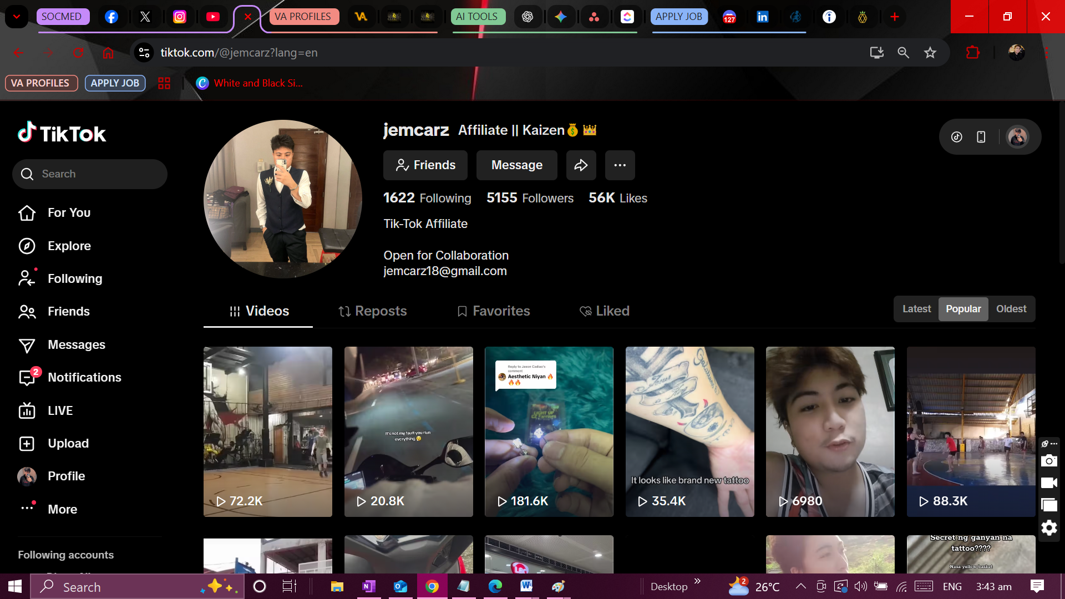Open the tab group dropdown arrow in Chrome
Screen dimensions: 1065x599
tap(17, 17)
